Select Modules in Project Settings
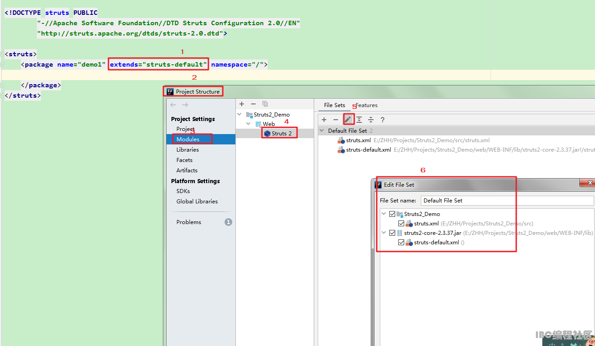 [x=201, y=139]
